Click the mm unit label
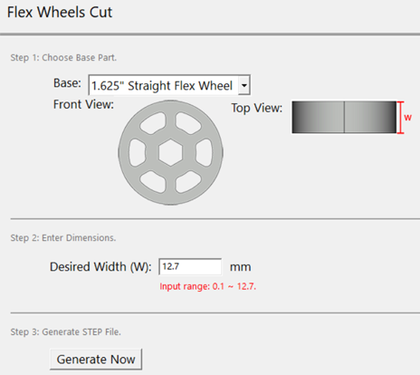Screen dimensions: 420x375 [241, 267]
